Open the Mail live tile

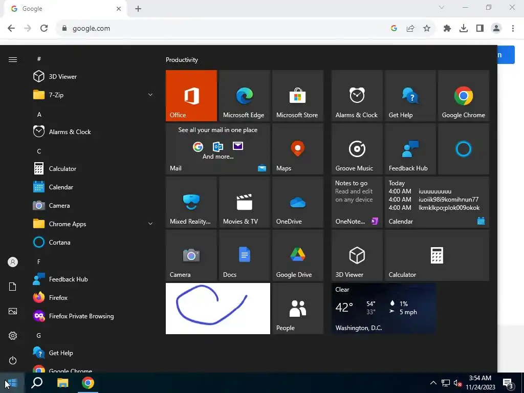(x=218, y=149)
